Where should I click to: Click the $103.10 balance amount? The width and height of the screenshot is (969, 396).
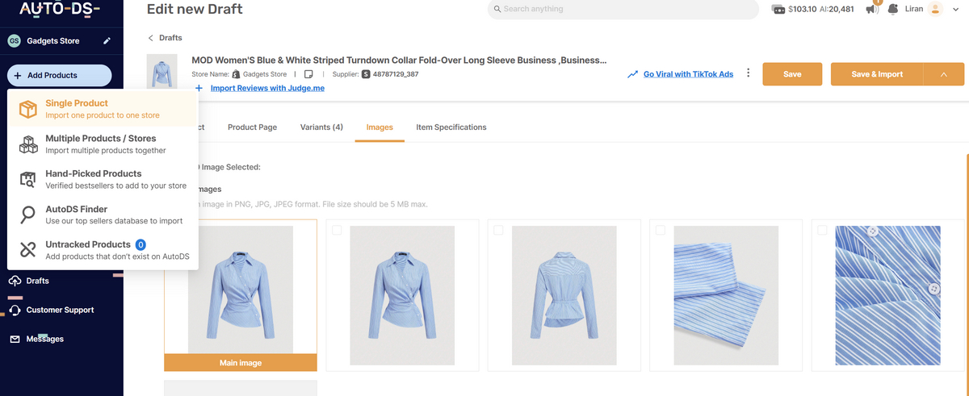802,10
